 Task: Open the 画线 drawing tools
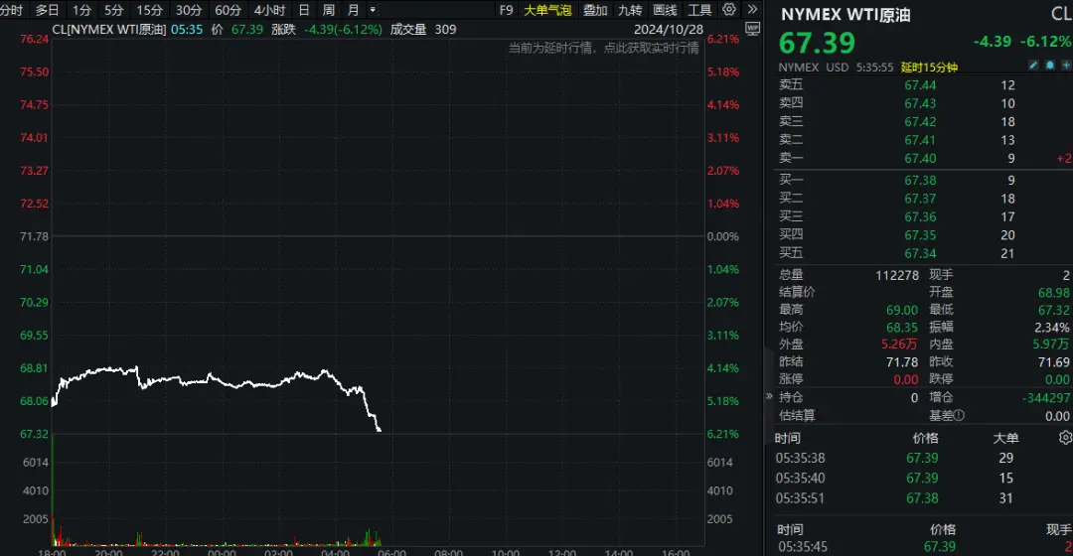(x=665, y=10)
